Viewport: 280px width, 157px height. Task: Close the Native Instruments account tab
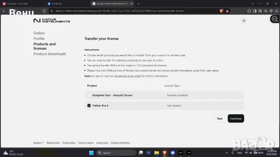pos(131,3)
